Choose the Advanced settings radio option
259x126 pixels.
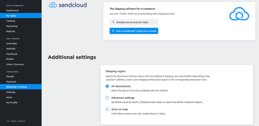(107, 98)
